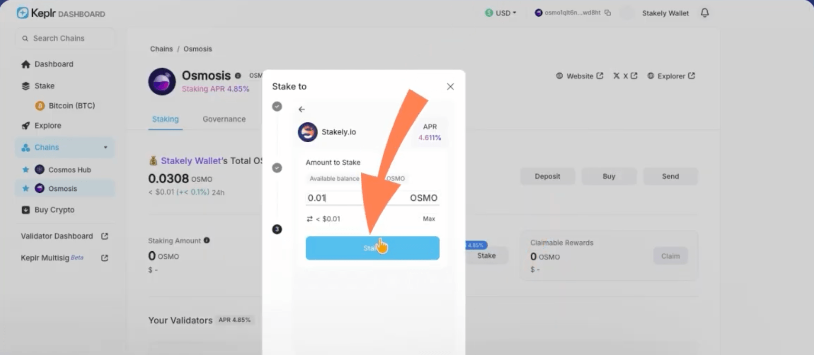Screen dimensions: 814x355
Task: Select Bitcoin (BTC) under Stake
Action: (x=65, y=106)
